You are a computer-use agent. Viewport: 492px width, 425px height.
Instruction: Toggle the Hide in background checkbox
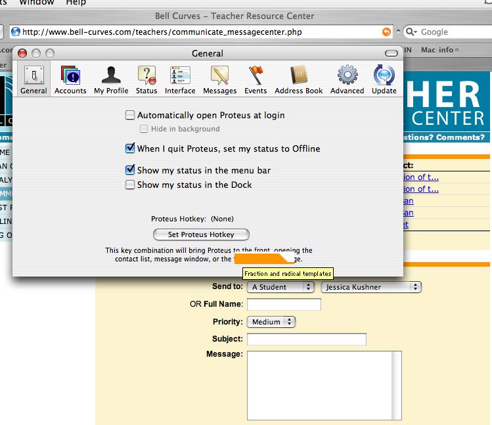[x=144, y=129]
